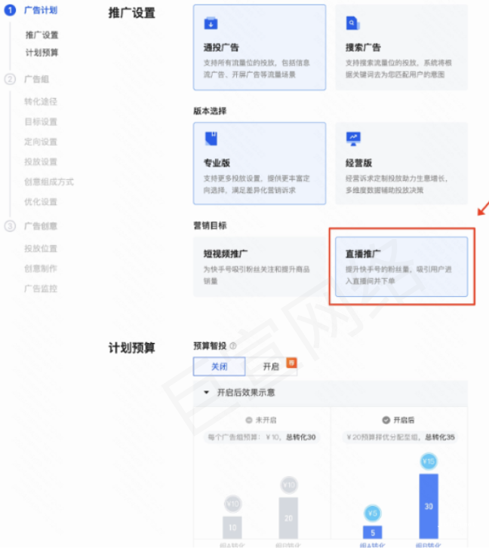Screen dimensions: 489x548
Task: Go to 计划预算 in sidebar
Action: pos(42,53)
